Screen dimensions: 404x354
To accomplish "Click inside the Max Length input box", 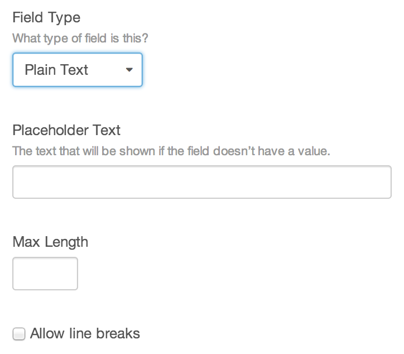I will [45, 274].
